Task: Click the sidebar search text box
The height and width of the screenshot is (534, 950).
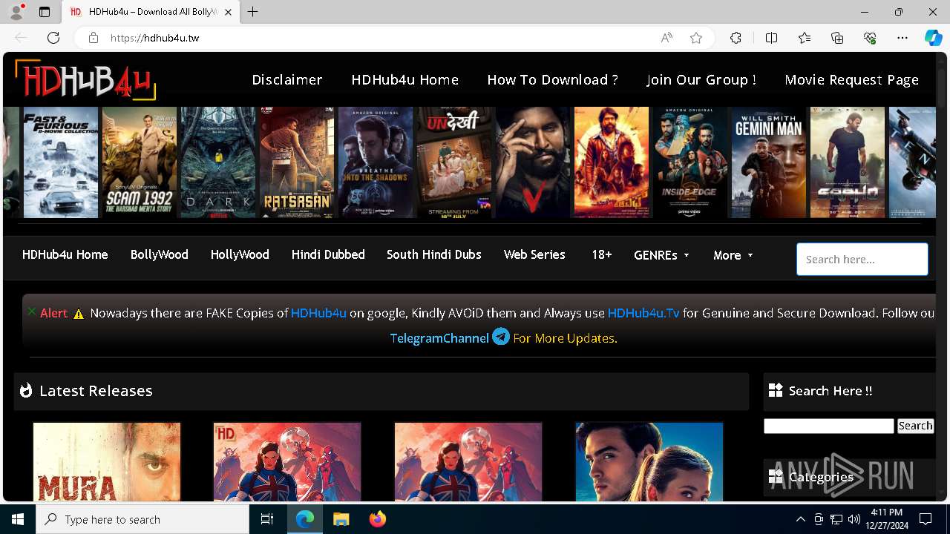Action: click(x=829, y=426)
